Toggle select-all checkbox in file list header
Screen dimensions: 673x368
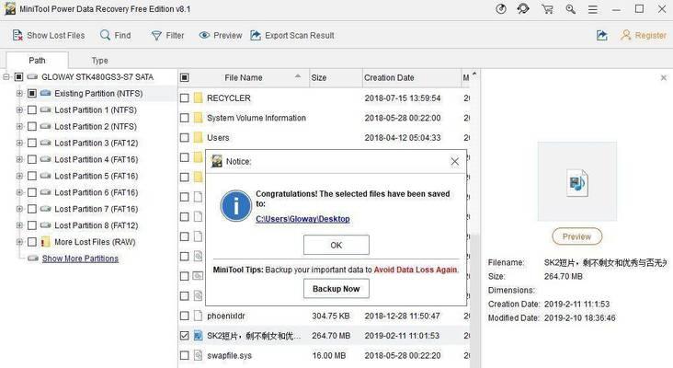pyautogui.click(x=185, y=77)
